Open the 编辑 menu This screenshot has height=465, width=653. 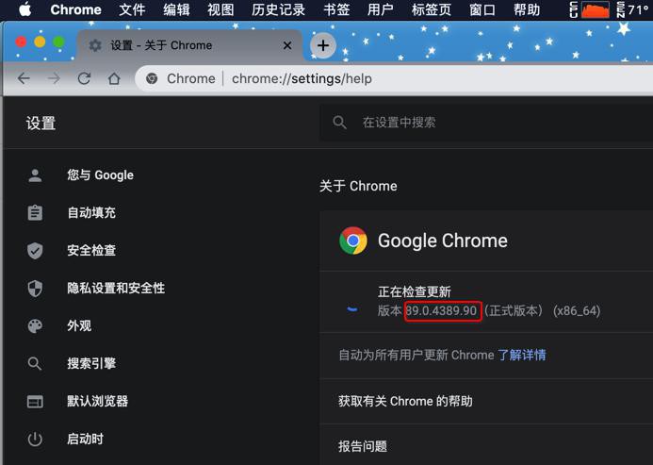pos(176,9)
